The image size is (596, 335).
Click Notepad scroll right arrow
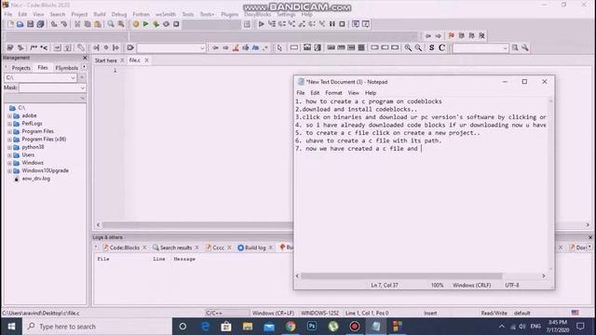point(544,276)
